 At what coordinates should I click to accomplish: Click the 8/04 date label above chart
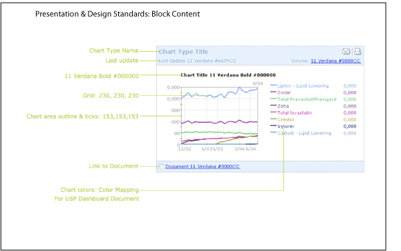[x=258, y=83]
